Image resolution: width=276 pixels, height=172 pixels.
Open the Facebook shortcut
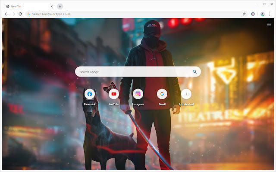(x=90, y=94)
